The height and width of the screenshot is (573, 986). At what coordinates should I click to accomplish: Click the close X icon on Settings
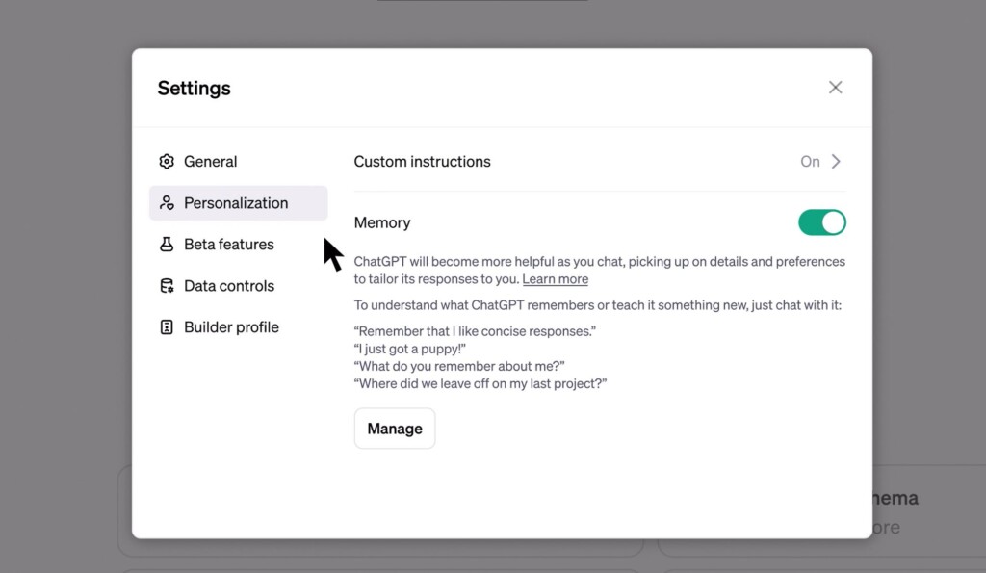click(835, 87)
